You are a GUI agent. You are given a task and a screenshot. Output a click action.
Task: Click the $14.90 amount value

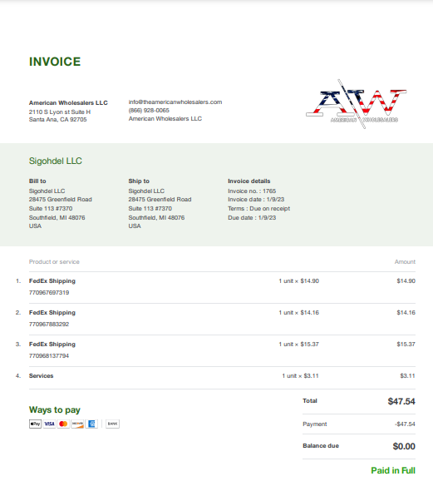[x=406, y=281]
